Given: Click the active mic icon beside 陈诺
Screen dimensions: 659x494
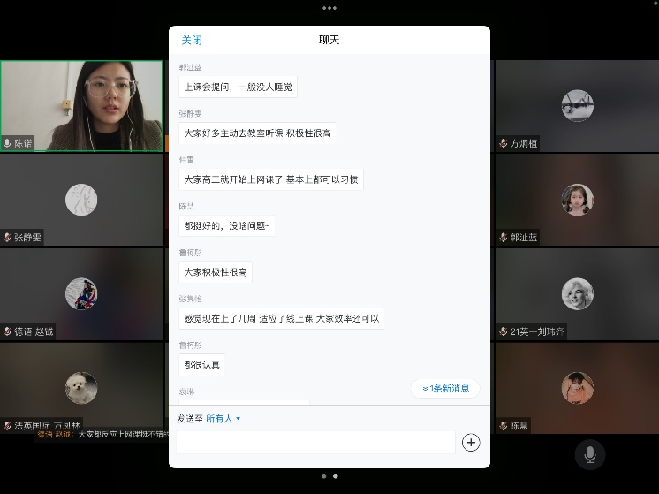Looking at the screenshot, I should tap(7, 143).
